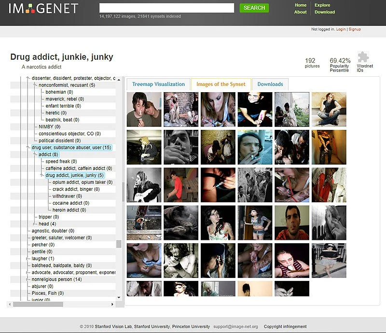Expand the laugher (1) node

point(28,259)
